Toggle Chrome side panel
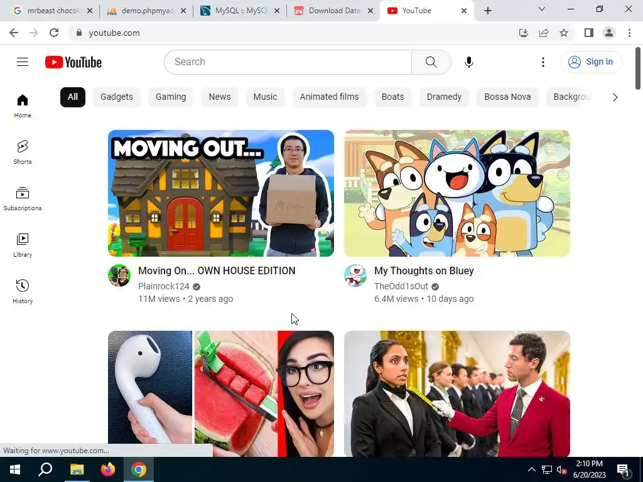This screenshot has width=643, height=482. (x=589, y=33)
